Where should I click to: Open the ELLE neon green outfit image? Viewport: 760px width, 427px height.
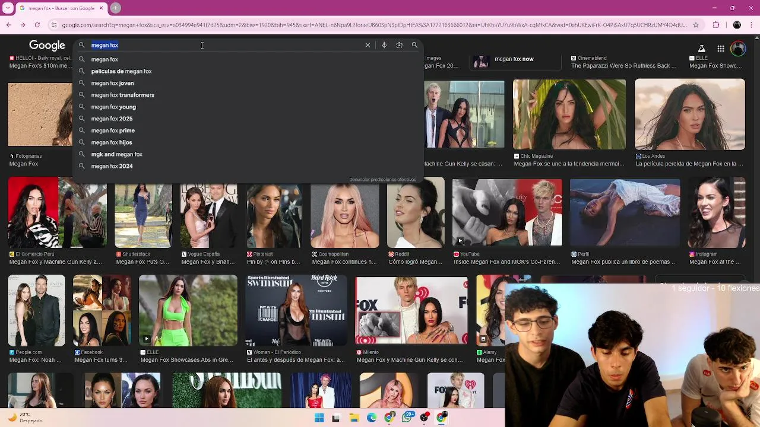click(x=188, y=310)
